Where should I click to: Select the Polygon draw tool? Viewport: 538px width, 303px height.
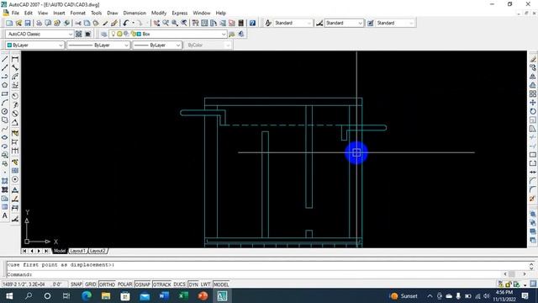tap(5, 85)
